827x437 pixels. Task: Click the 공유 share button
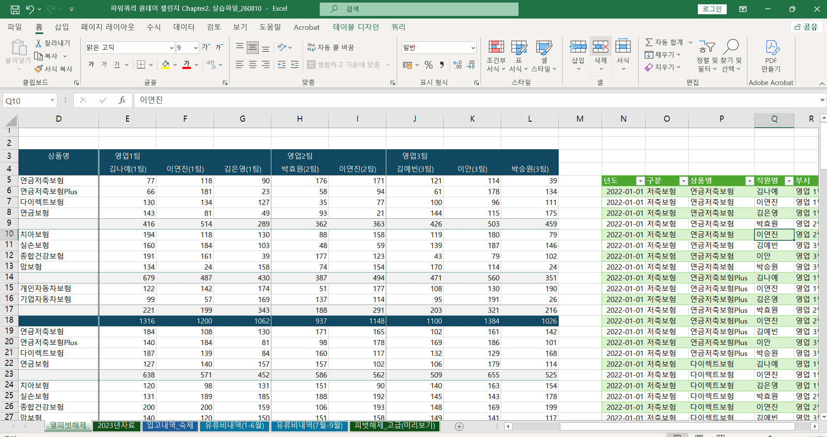tap(806, 27)
